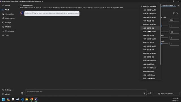
Task: Click slider next to the 0 value
Action: click(165, 38)
